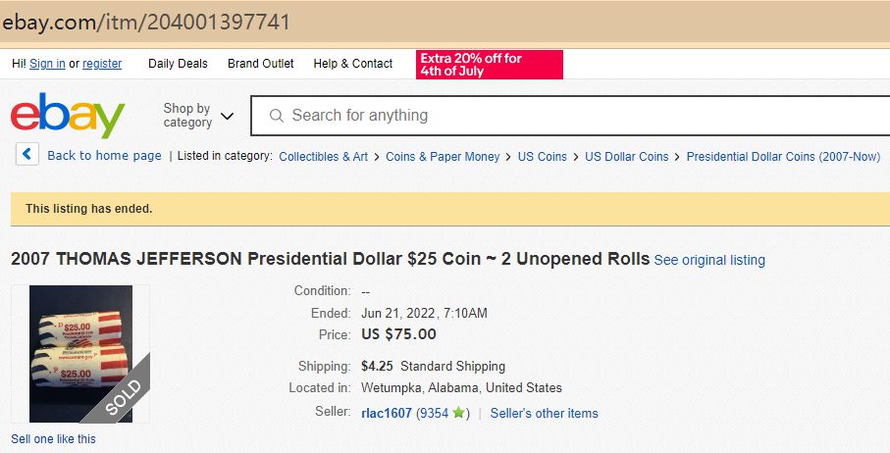Viewport: 890px width, 453px height.
Task: Click the back arrow icon
Action: click(x=27, y=155)
